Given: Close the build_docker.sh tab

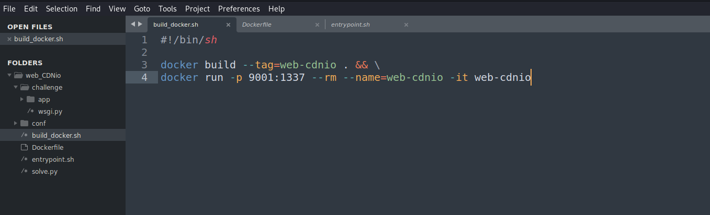Looking at the screenshot, I should [x=228, y=25].
